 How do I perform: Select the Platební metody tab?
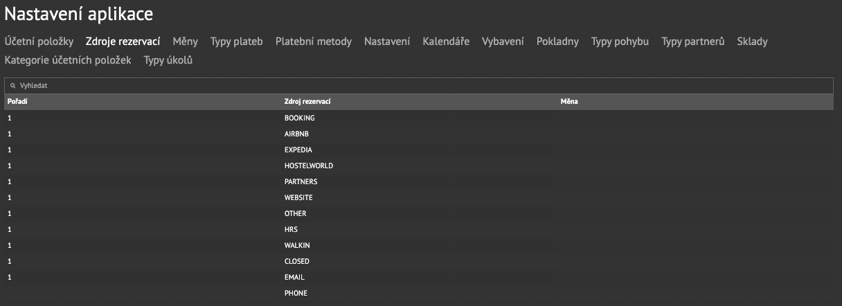pos(314,42)
